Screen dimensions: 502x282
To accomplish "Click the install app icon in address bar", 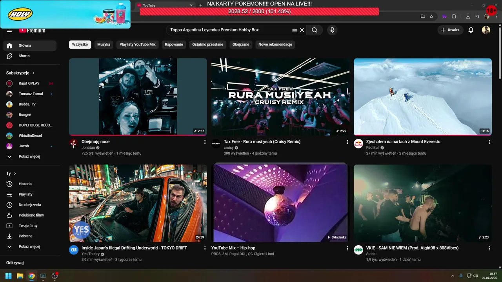I will tap(423, 16).
